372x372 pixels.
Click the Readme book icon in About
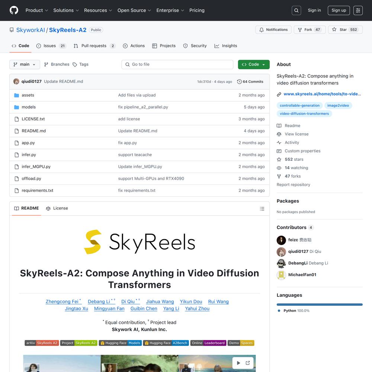pos(279,126)
